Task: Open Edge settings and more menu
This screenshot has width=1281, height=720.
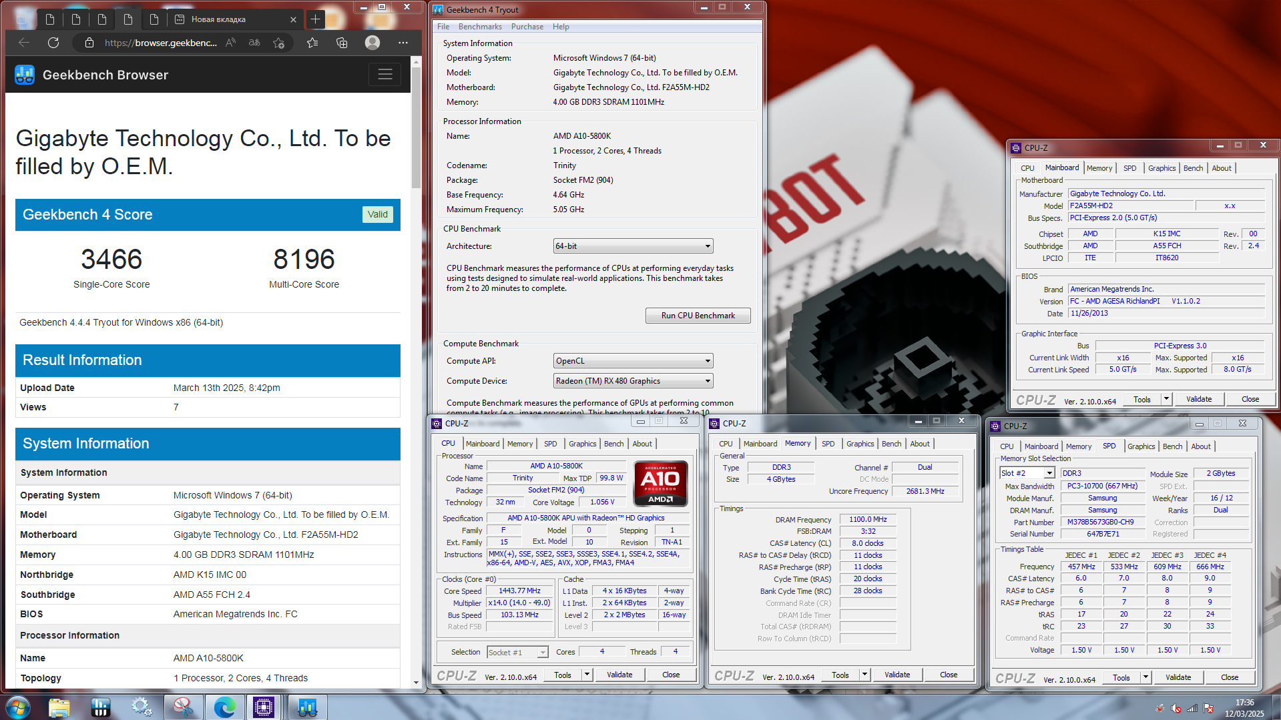Action: (x=403, y=43)
